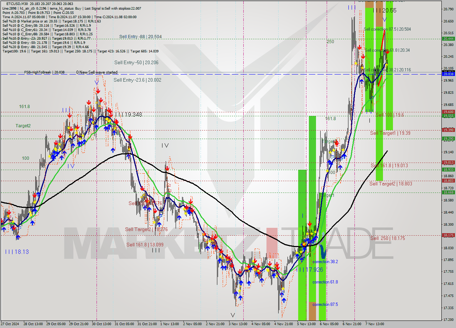The height and width of the screenshot is (328, 456).
Task: Click the red 19.600 price tag
Action: coord(448,112)
